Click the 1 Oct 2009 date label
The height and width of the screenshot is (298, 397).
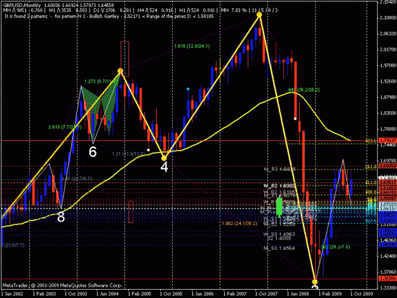point(361,294)
